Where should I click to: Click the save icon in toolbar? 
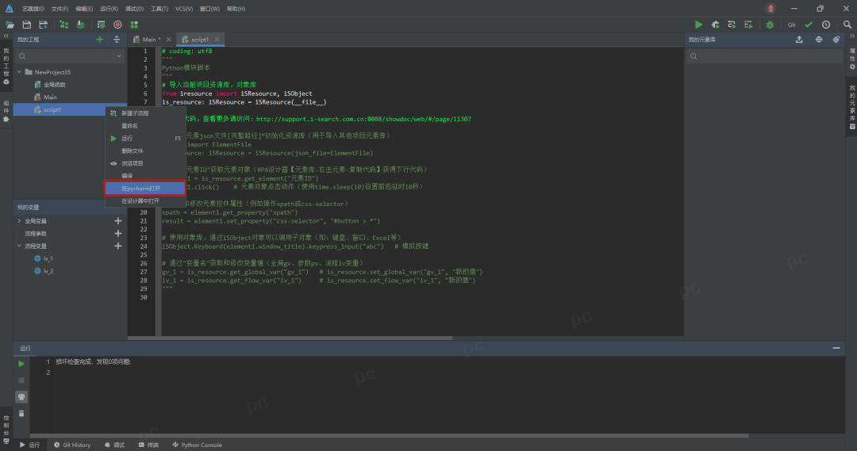coord(26,25)
